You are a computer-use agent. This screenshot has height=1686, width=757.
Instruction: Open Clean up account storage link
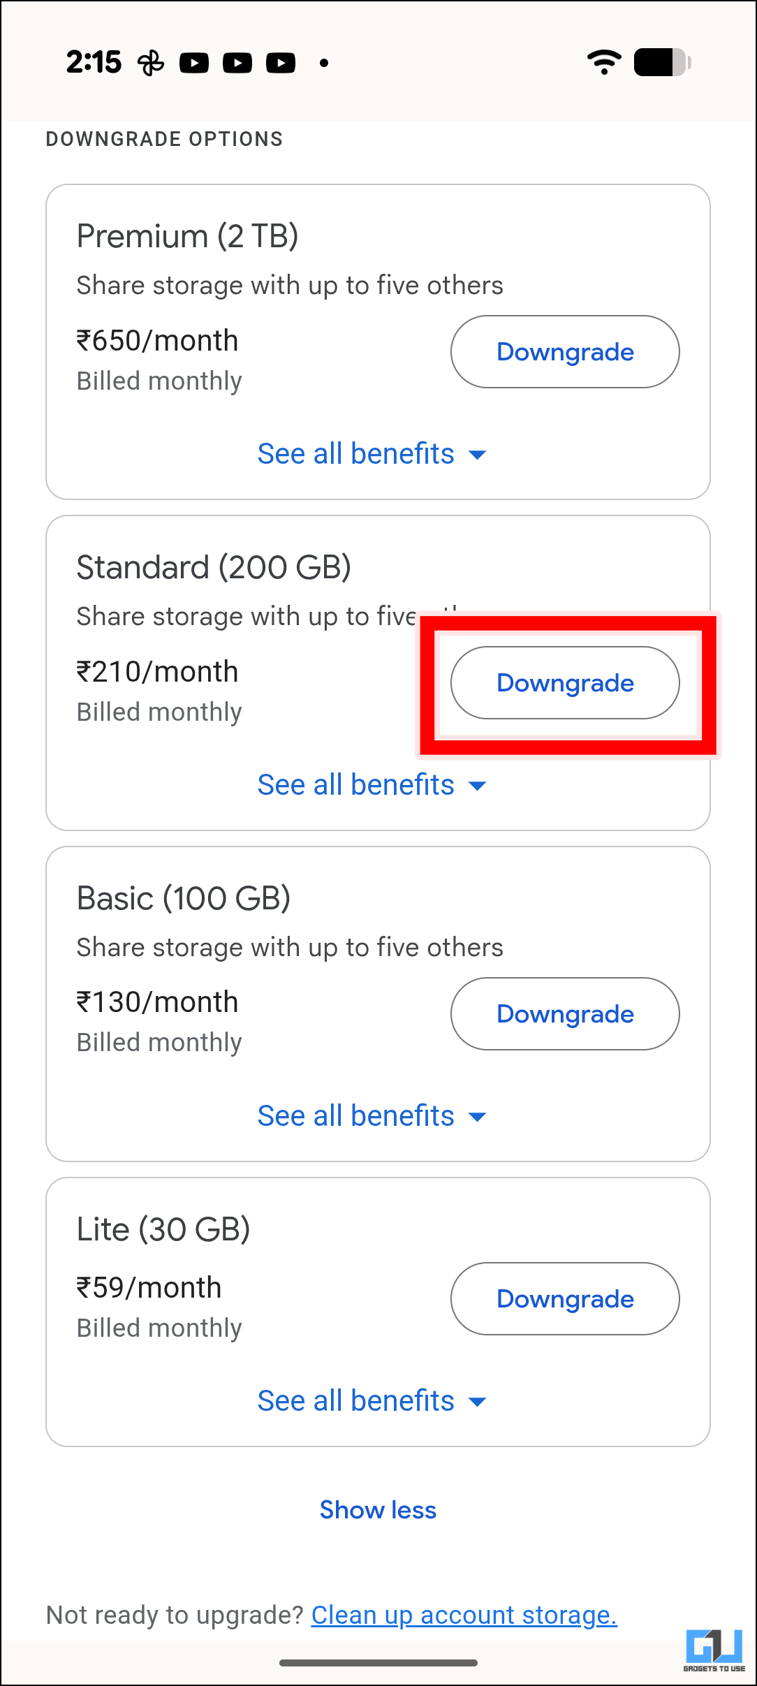pyautogui.click(x=464, y=1615)
